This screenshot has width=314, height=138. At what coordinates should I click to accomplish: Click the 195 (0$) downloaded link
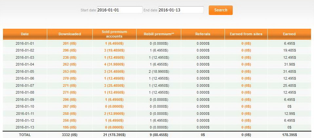click(x=69, y=127)
